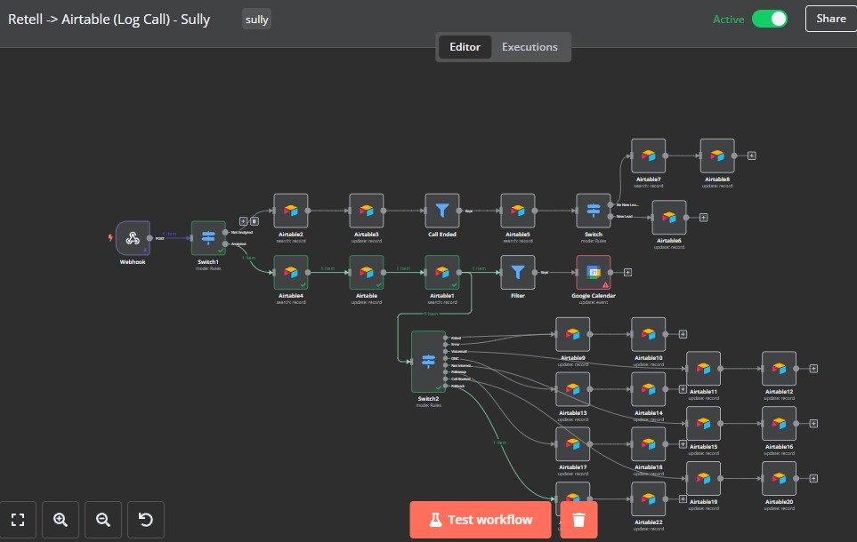This screenshot has height=542, width=857.
Task: Open the Airtable16 node
Action: pos(779,424)
